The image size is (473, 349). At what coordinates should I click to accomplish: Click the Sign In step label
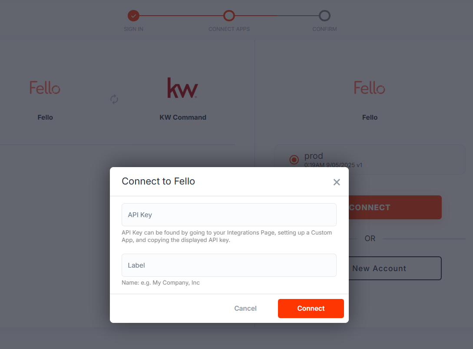[133, 29]
